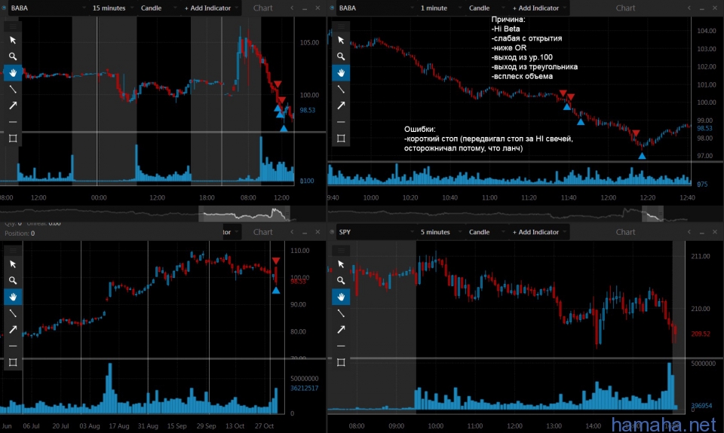Viewport: 724px width, 433px height.
Task: Toggle the link circle beside BABA 1 minute symbol
Action: coord(332,8)
